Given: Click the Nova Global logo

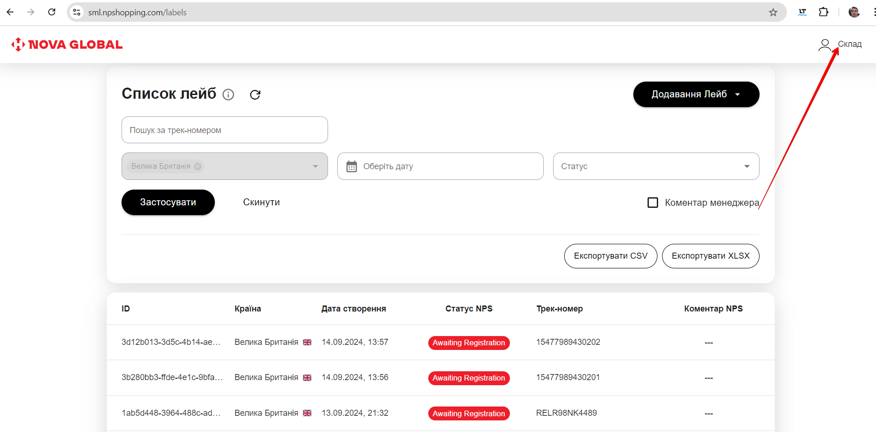Looking at the screenshot, I should [x=67, y=44].
